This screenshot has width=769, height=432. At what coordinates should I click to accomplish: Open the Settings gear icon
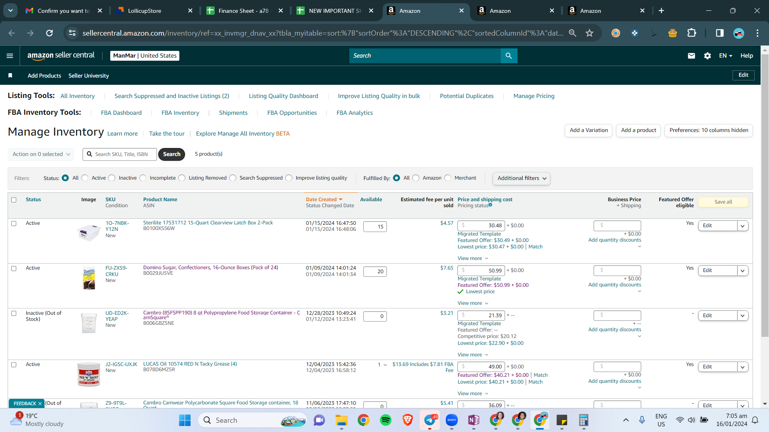coord(707,56)
